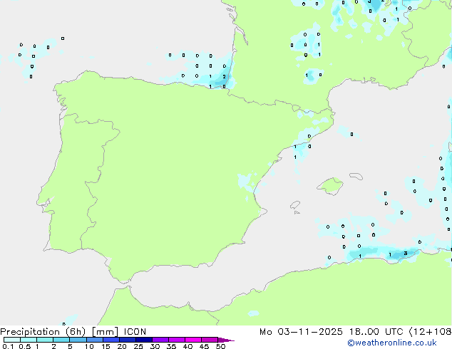Click the 10–15 mm legend swatch
The image size is (452, 349).
coord(94,340)
